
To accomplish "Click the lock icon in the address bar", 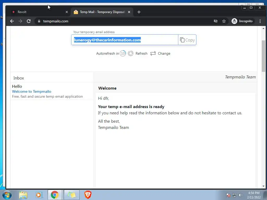I will 39,21.
